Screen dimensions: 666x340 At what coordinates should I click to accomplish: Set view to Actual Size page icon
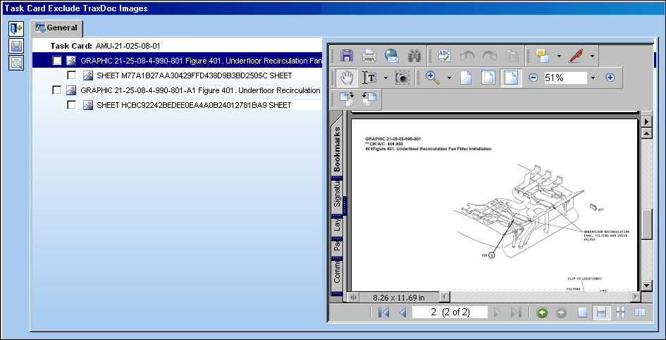click(466, 78)
